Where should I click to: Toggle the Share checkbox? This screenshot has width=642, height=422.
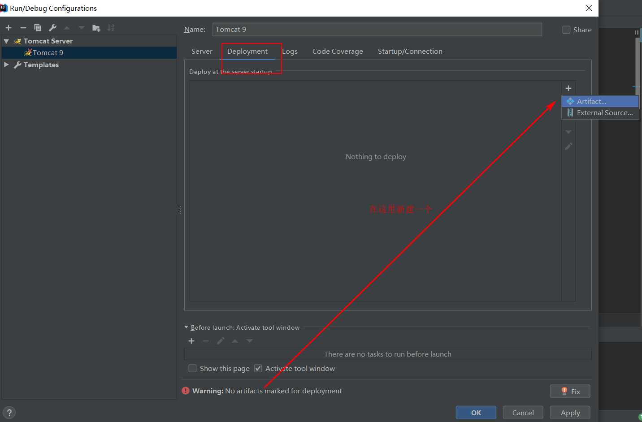click(x=567, y=30)
